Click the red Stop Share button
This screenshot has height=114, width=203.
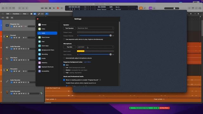pyautogui.click(x=164, y=108)
